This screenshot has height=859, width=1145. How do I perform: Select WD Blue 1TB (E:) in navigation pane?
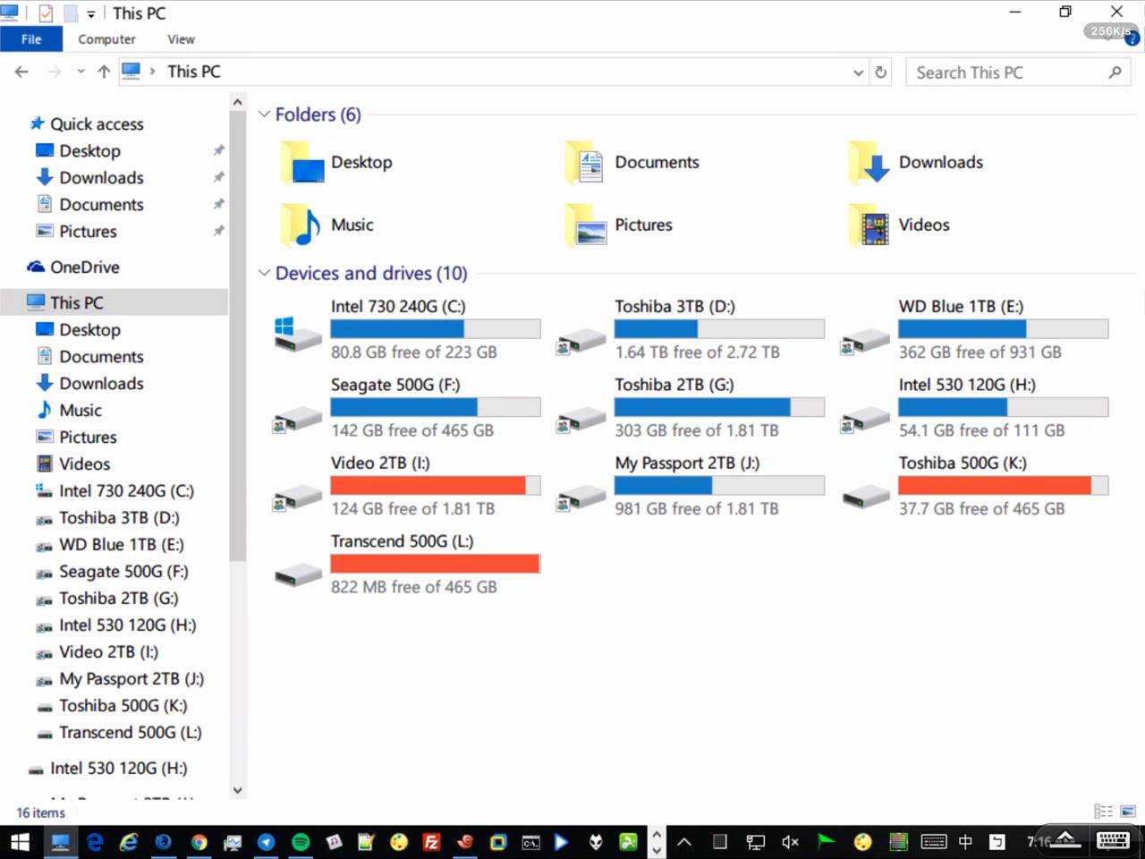click(121, 544)
